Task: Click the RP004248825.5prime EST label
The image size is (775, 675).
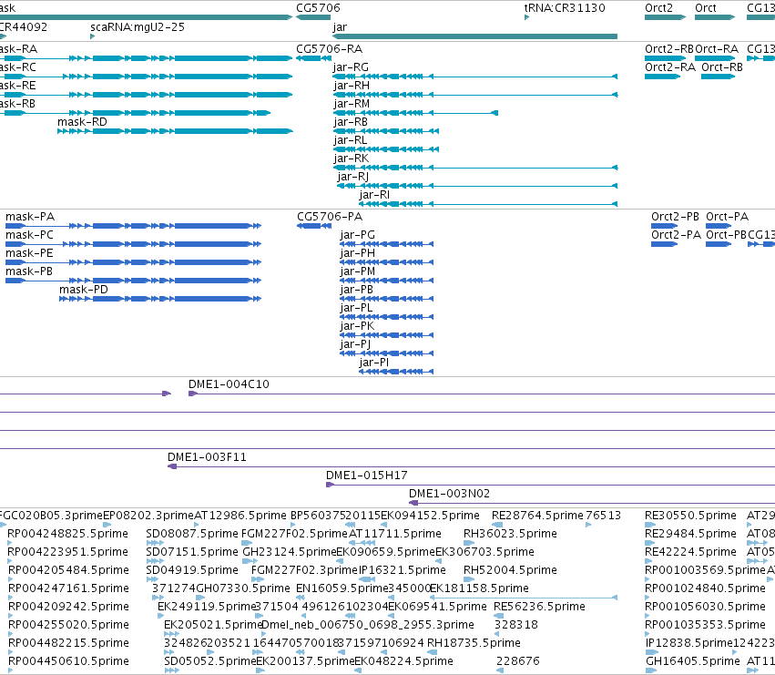Action: (67, 534)
